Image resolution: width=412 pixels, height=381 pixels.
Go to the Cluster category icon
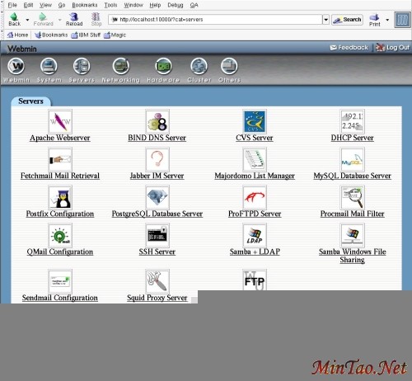[x=199, y=66]
